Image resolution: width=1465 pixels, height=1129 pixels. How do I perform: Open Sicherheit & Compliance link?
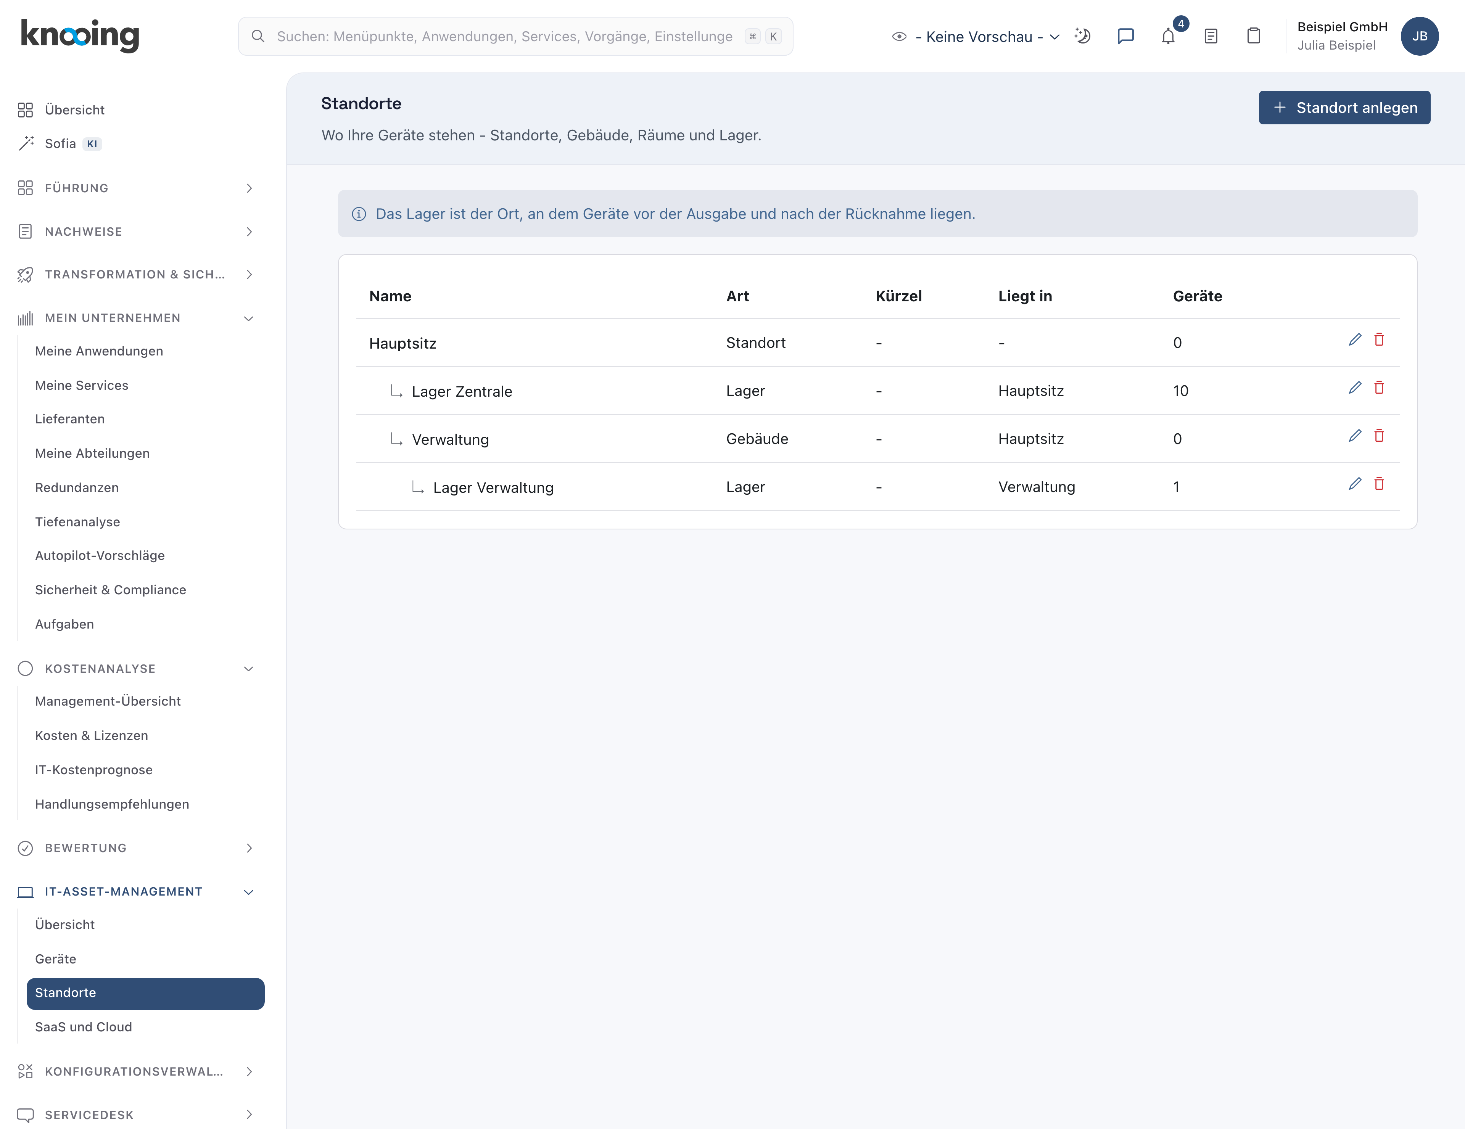tap(111, 590)
